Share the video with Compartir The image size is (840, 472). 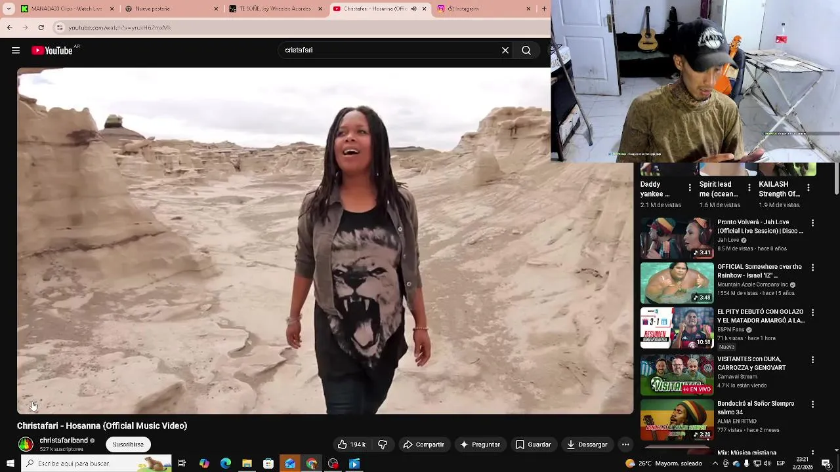pos(423,444)
